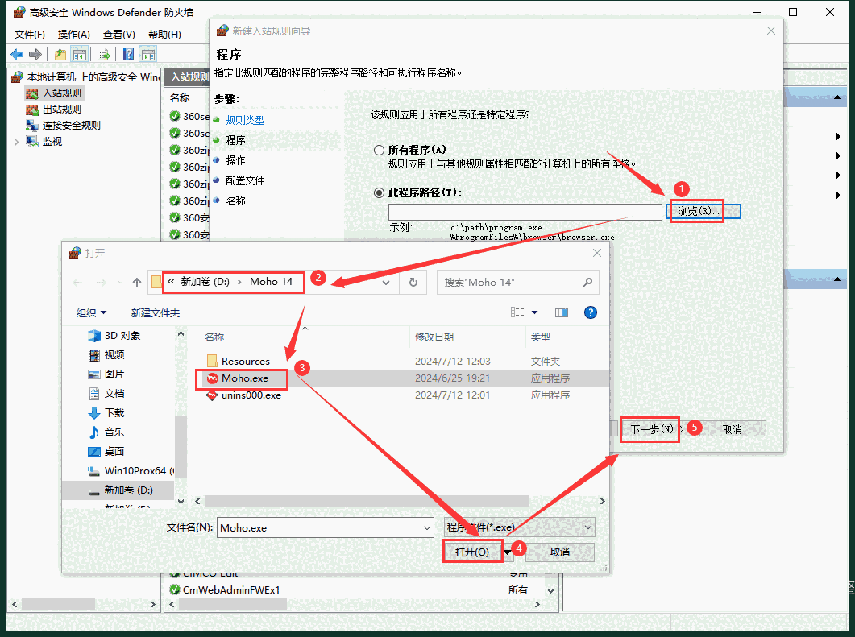
Task: Open the 文件(F) menu
Action: pyautogui.click(x=30, y=35)
